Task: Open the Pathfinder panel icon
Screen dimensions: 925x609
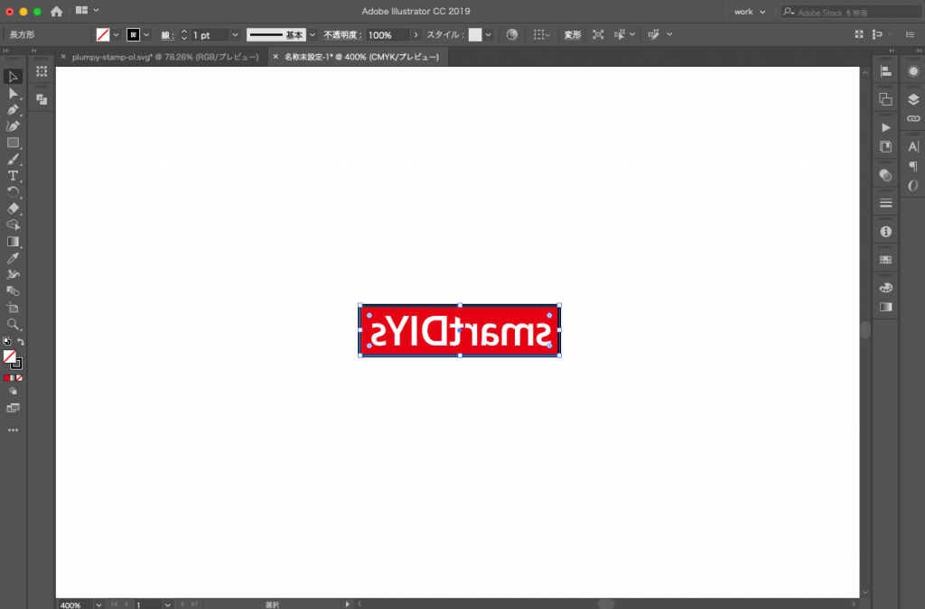Action: click(x=42, y=99)
